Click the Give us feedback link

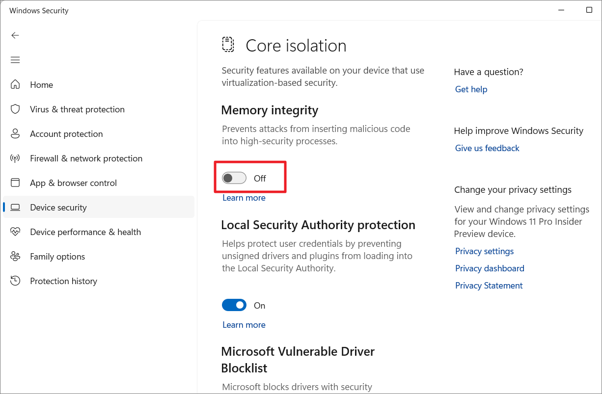(487, 148)
